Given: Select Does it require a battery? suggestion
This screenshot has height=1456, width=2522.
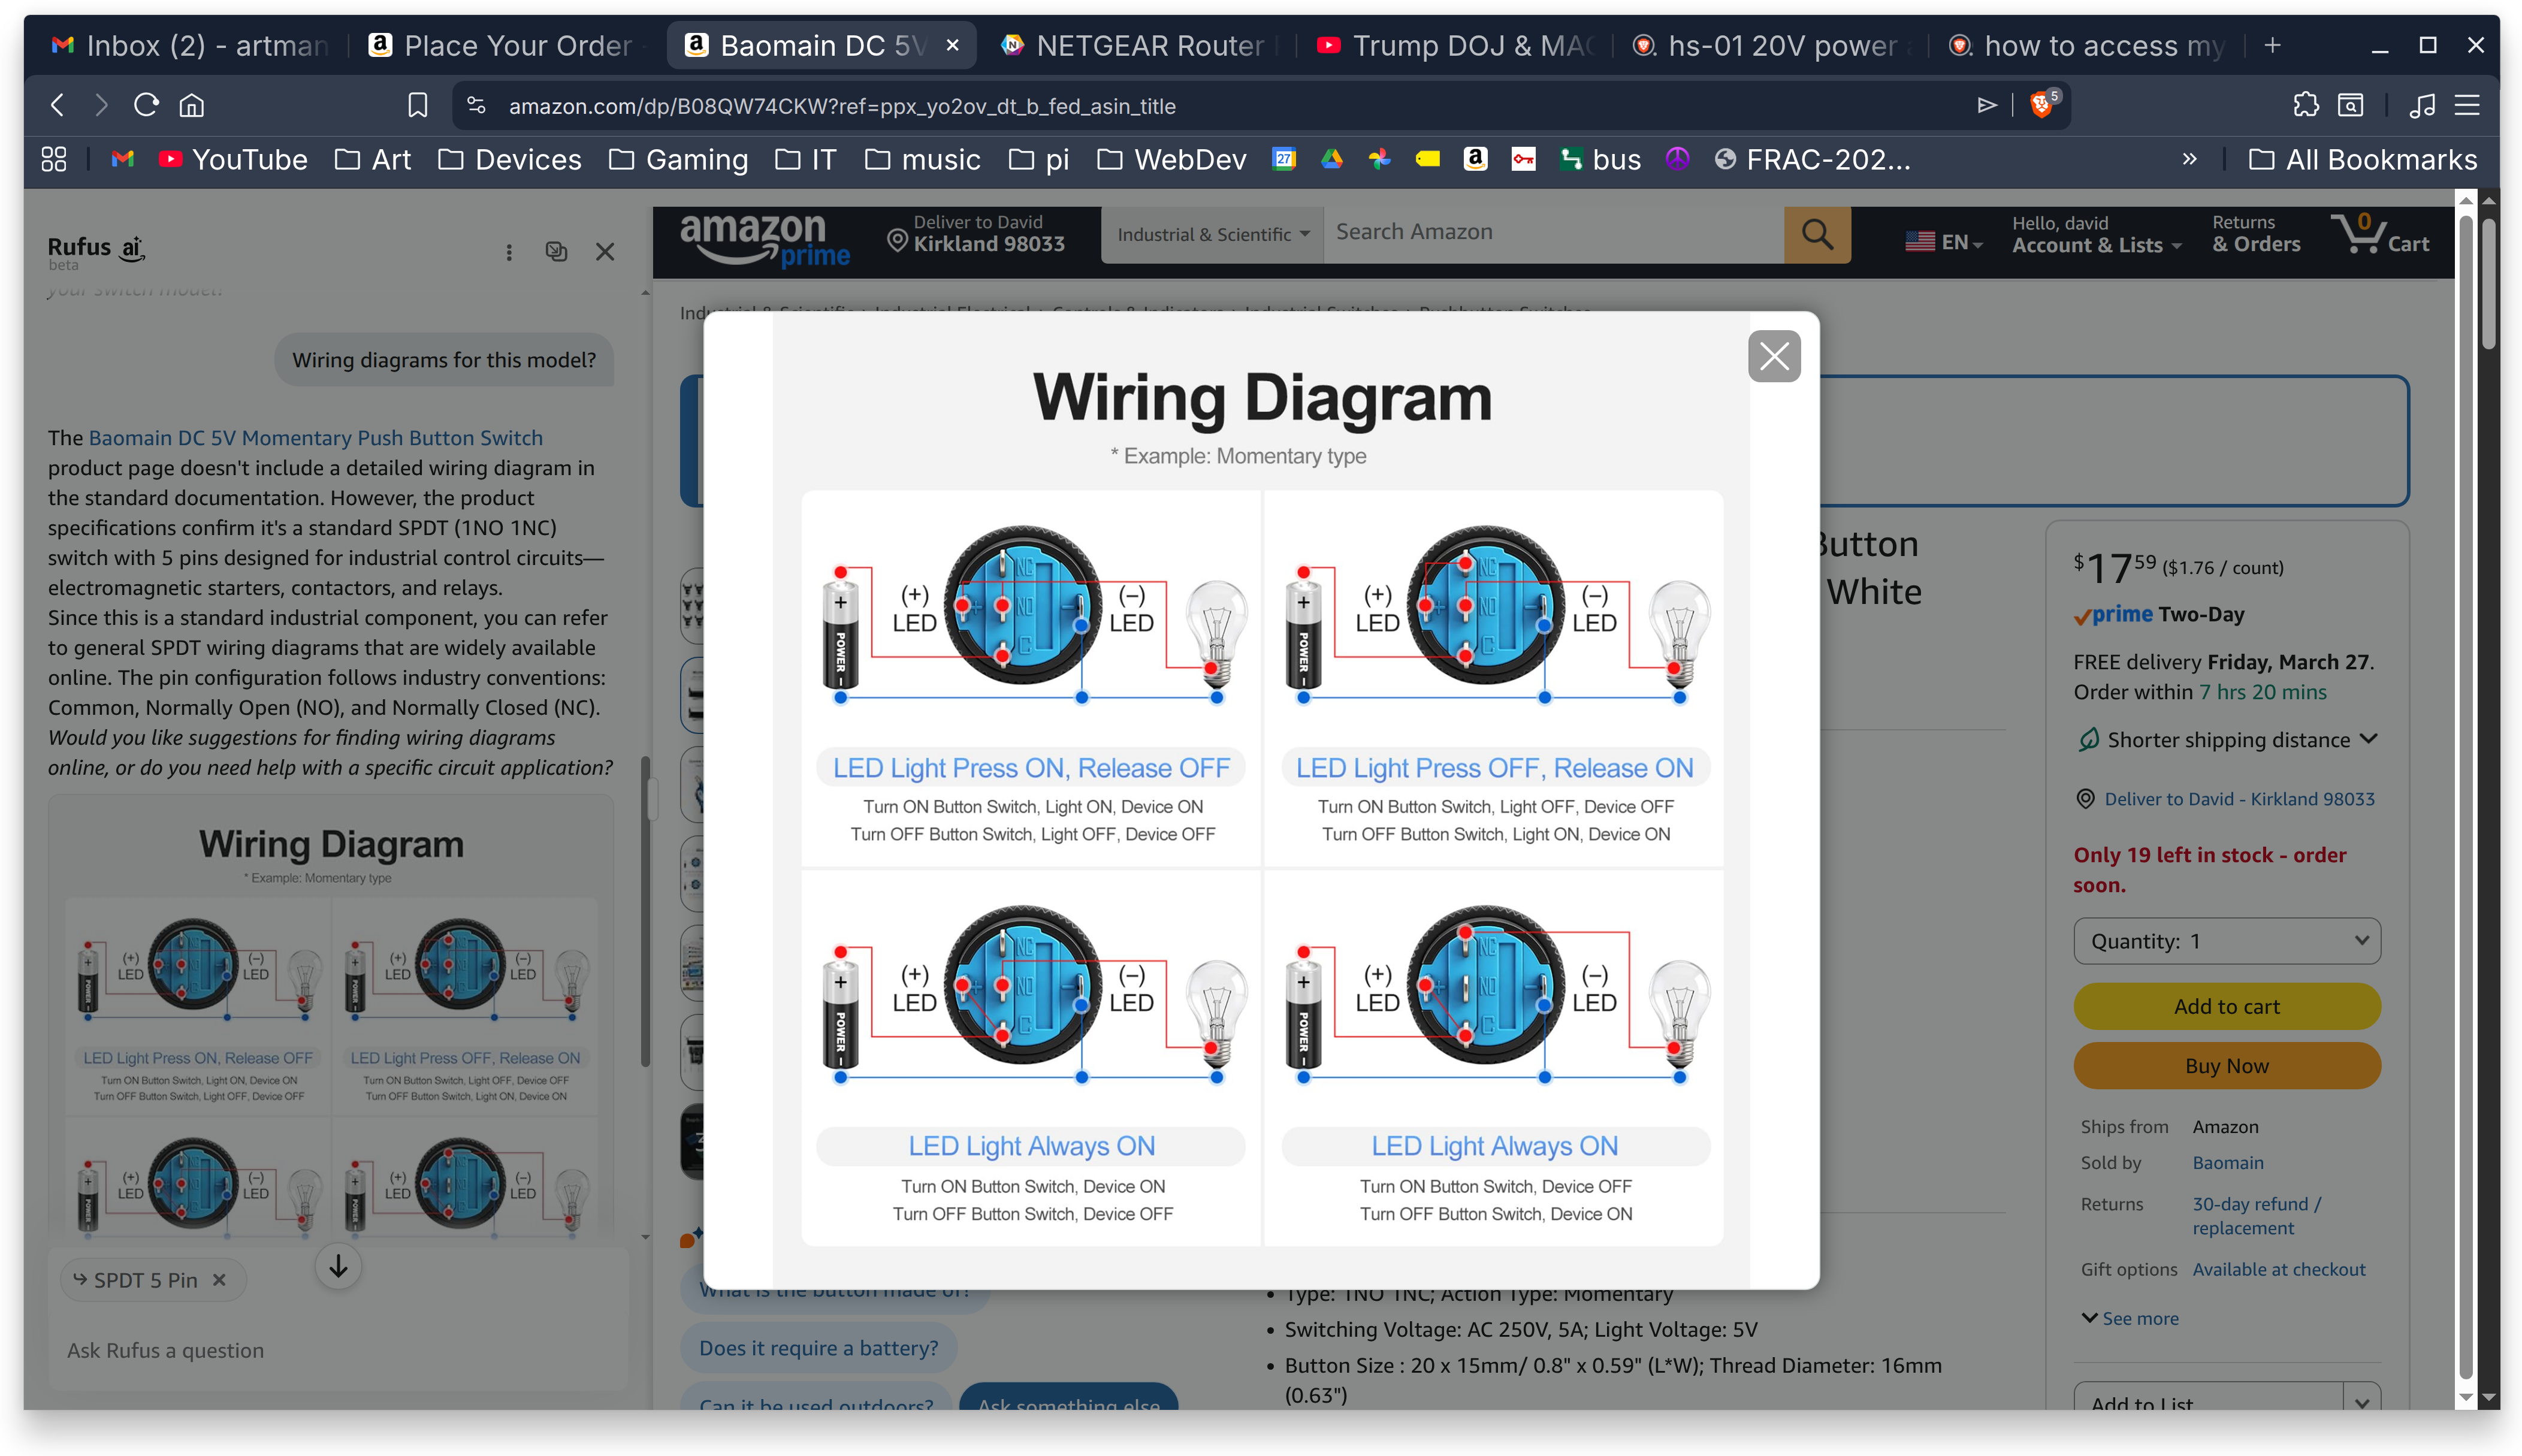Looking at the screenshot, I should (818, 1348).
